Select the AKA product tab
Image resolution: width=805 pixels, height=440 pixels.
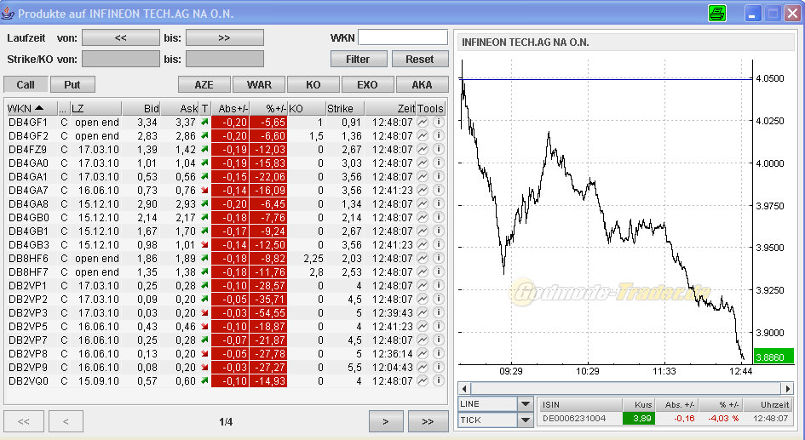coord(422,84)
